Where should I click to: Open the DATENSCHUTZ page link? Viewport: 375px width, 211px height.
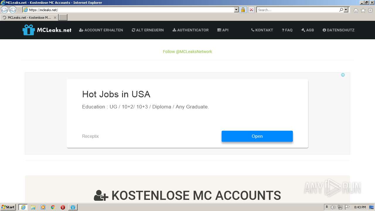click(338, 30)
